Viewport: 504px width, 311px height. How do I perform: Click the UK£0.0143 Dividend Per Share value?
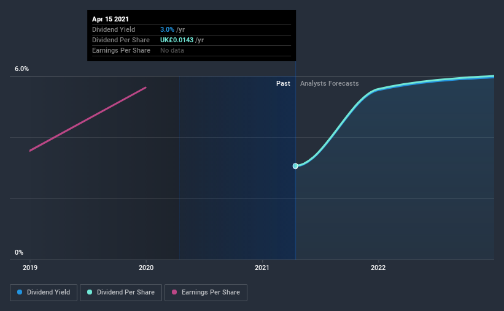coord(177,40)
